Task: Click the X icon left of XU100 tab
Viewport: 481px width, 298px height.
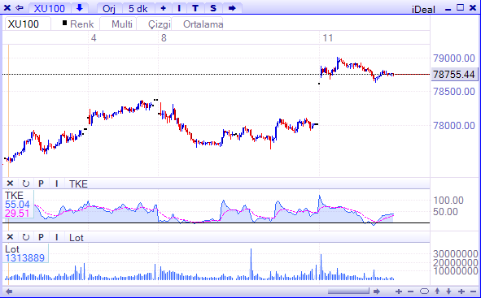Action: (x=7, y=8)
